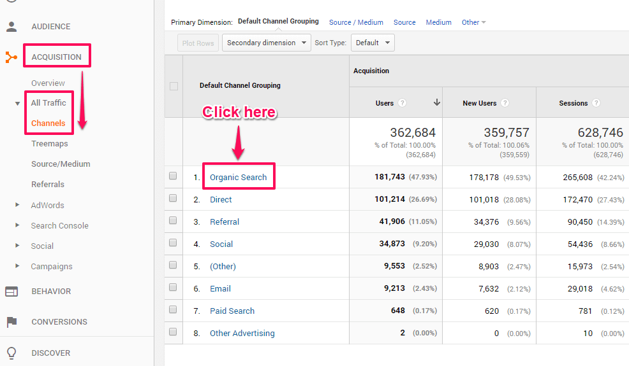Screen dimensions: 629x366
Task: Check the (Other) row checkbox
Action: pyautogui.click(x=173, y=265)
